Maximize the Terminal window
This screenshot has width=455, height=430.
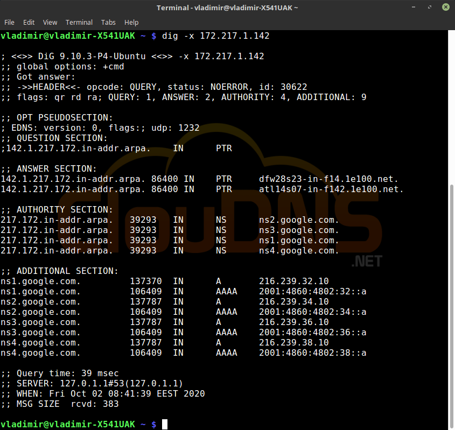pos(430,7)
